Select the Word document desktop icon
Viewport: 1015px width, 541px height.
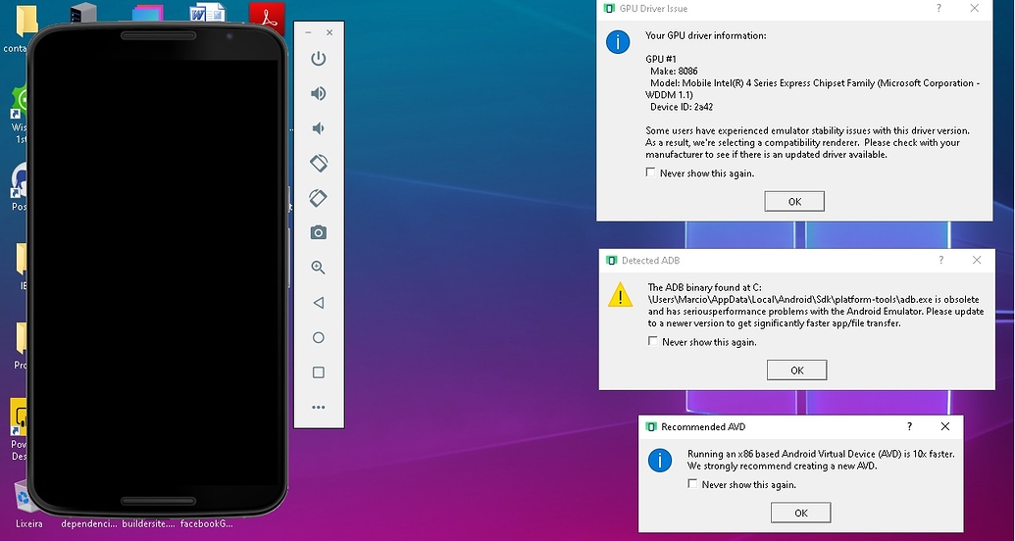(207, 15)
